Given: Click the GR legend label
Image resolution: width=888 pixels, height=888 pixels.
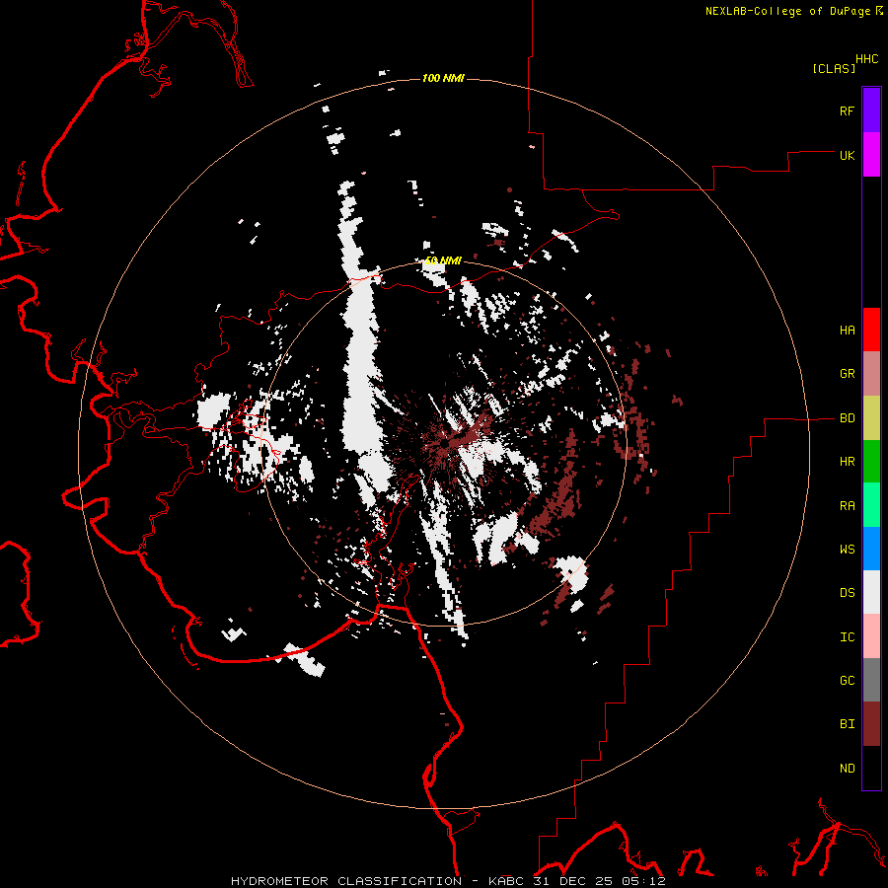Looking at the screenshot, I should 847,374.
